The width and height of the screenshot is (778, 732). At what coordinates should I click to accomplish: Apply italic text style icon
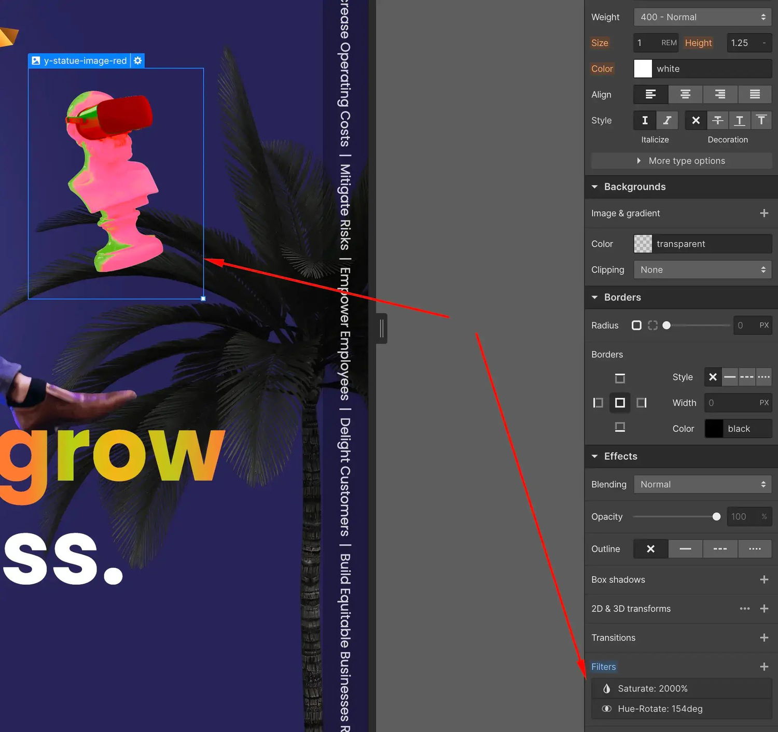coord(667,120)
